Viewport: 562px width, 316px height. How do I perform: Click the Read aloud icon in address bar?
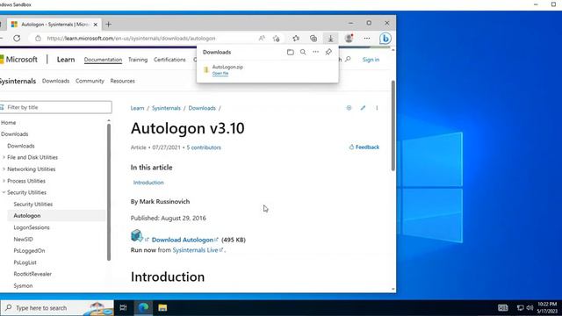[x=262, y=39]
